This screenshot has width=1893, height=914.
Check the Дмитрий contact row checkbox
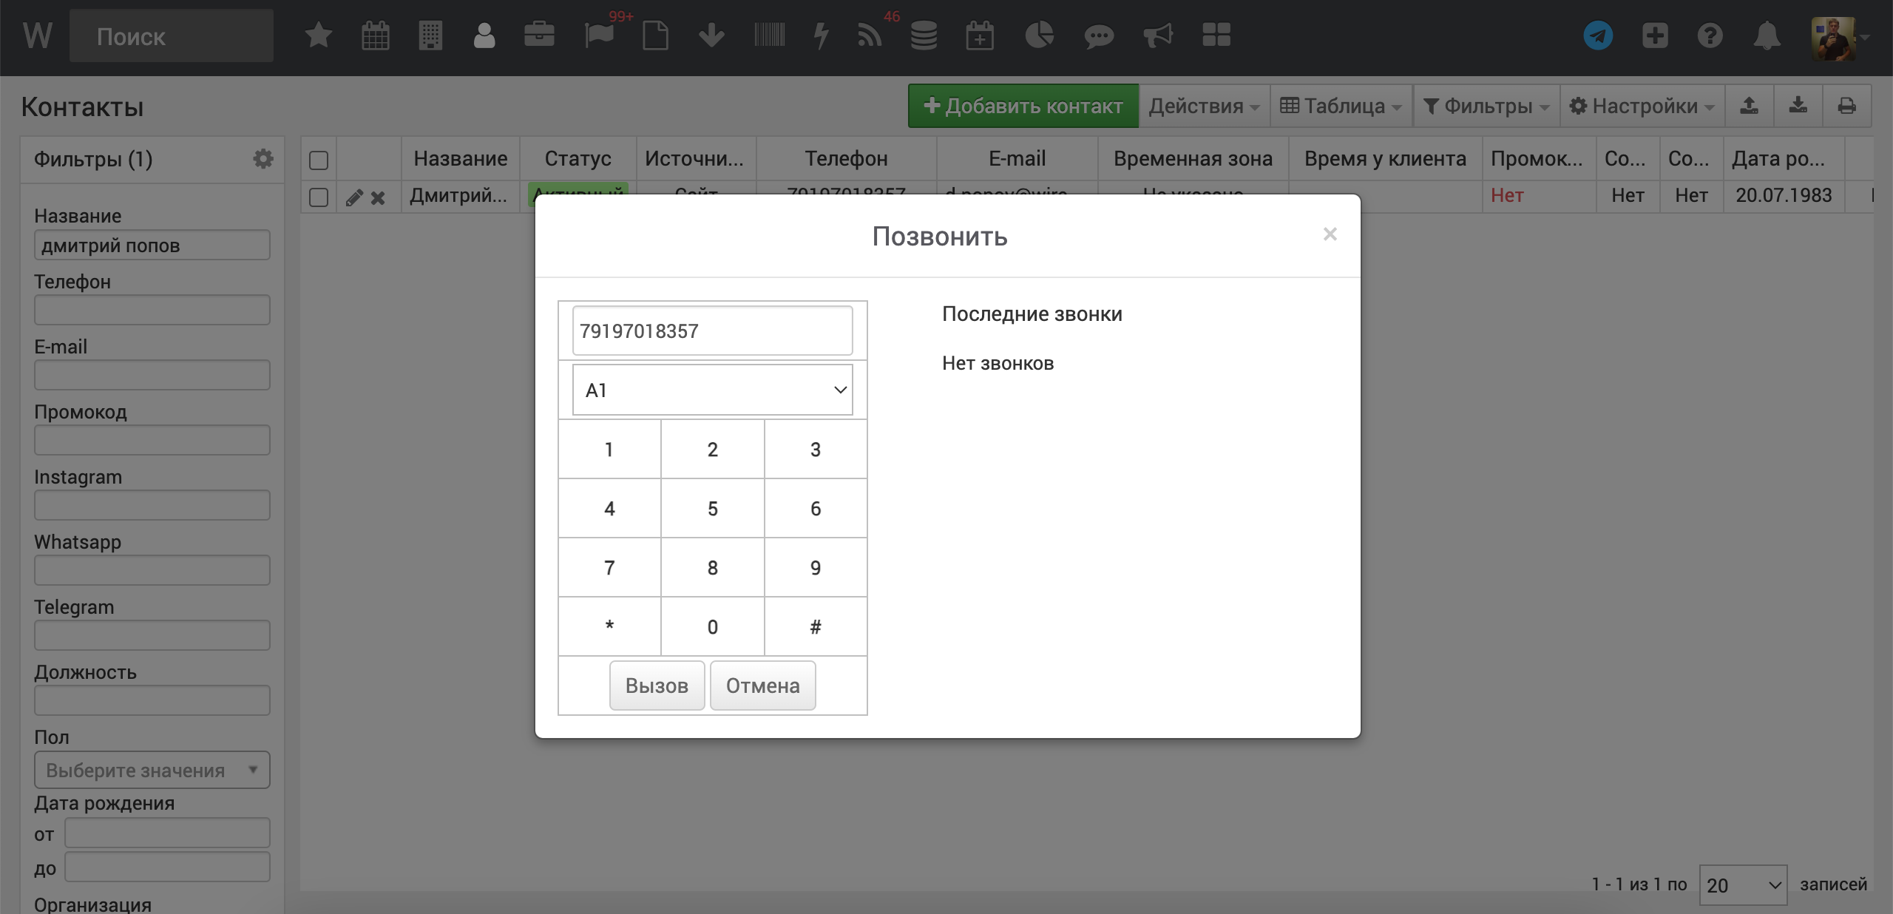[x=319, y=197]
